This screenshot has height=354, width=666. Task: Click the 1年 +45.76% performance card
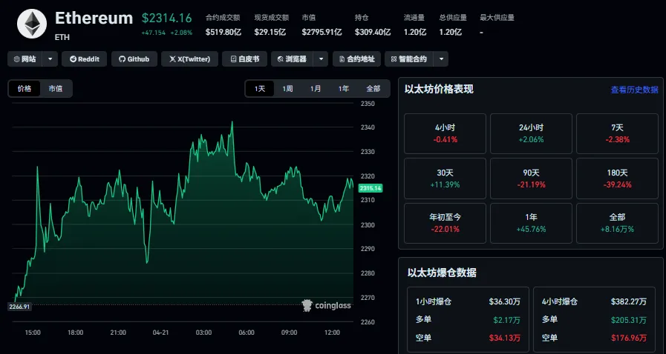[x=531, y=223]
